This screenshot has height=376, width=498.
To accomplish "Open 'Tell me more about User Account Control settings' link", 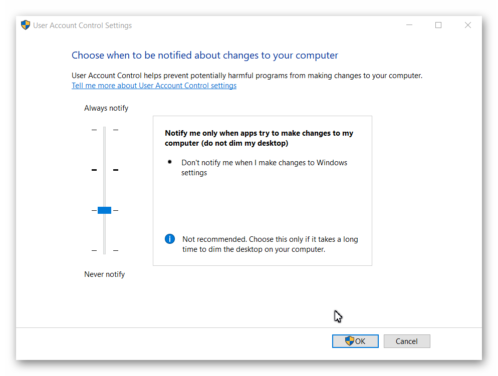I will click(x=154, y=86).
